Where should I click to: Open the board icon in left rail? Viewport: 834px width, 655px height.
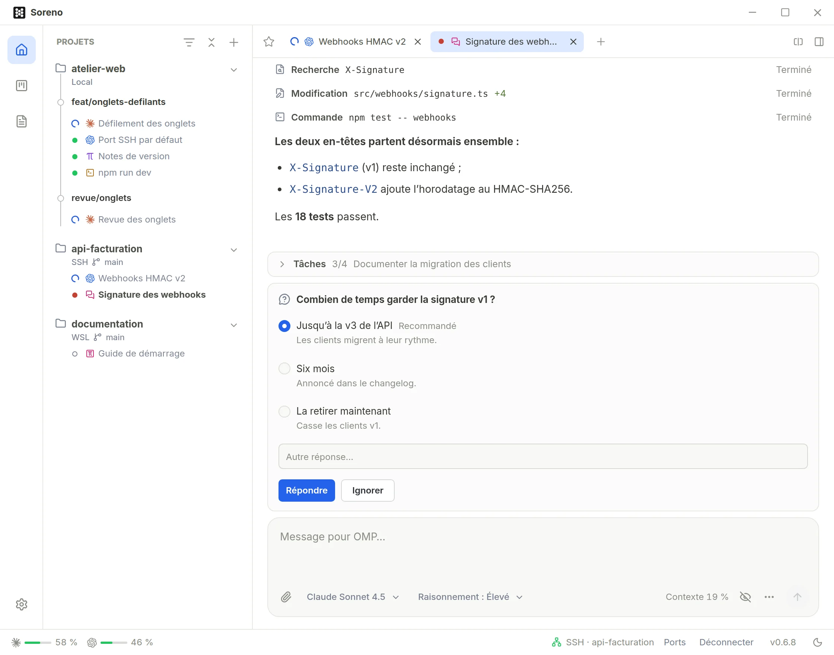pos(22,86)
